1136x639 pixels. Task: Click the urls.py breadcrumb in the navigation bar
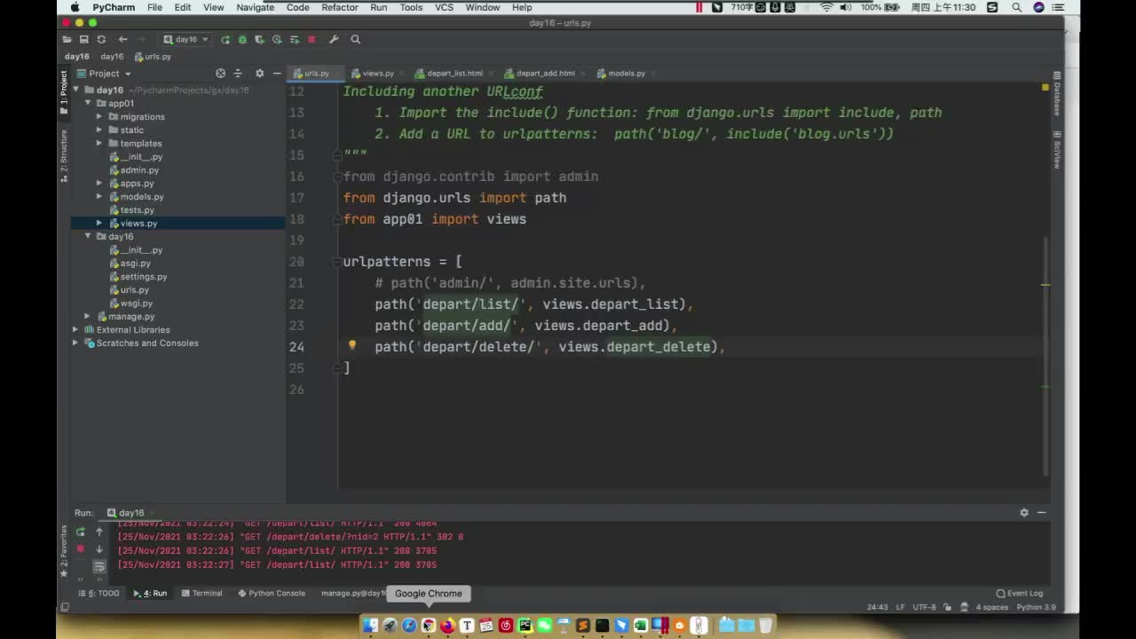click(x=153, y=56)
